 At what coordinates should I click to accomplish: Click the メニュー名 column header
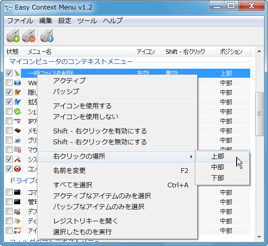80,51
